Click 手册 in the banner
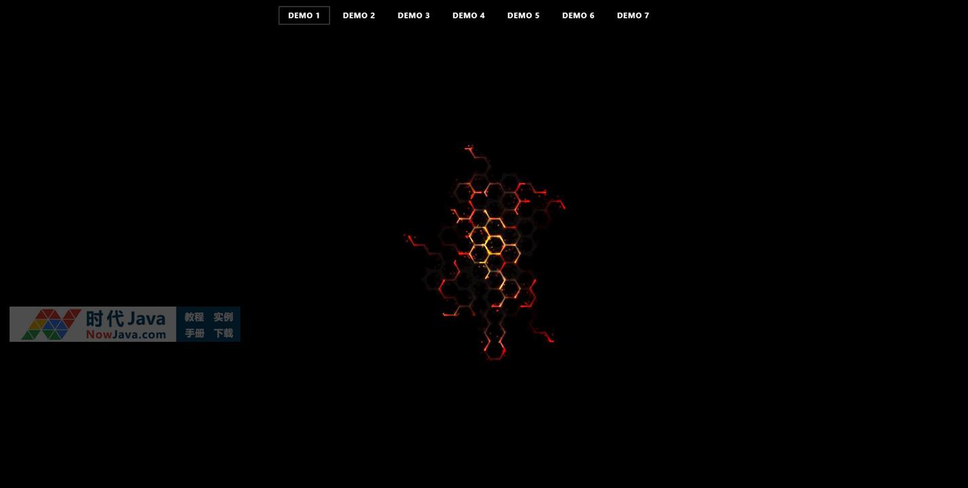The height and width of the screenshot is (488, 968). (x=194, y=333)
